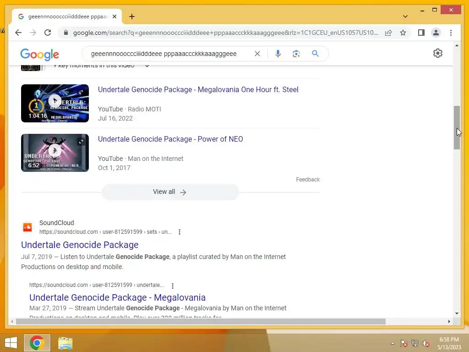Open the Undertale Genocide Package SoundCloud result
This screenshot has width=469, height=352.
[80, 245]
